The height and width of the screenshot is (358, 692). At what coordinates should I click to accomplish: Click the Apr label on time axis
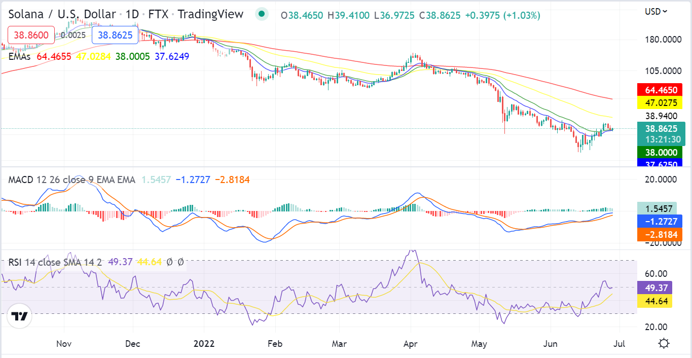[x=410, y=343]
